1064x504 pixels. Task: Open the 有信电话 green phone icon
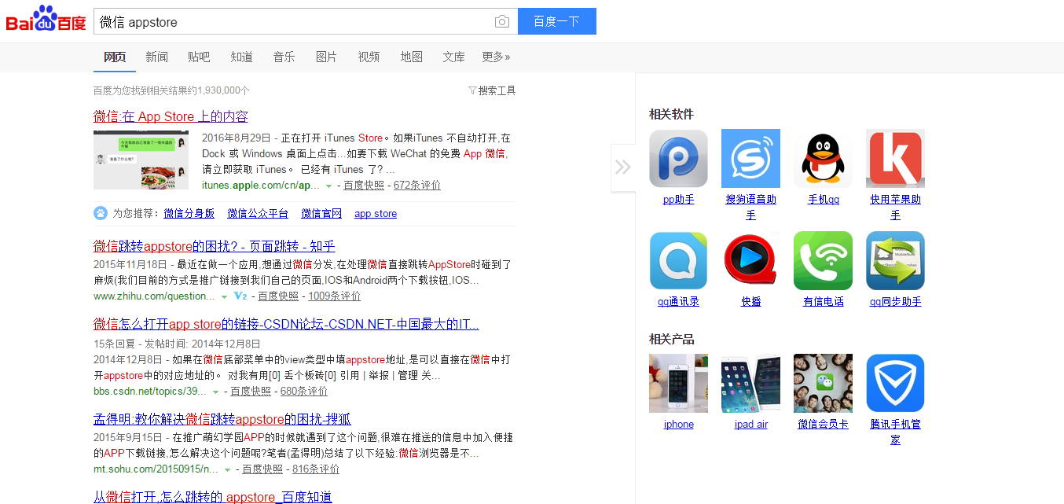click(823, 260)
